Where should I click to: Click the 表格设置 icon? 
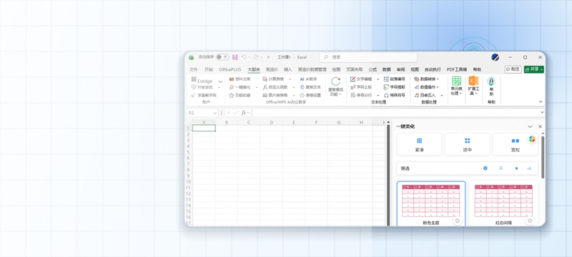click(302, 96)
